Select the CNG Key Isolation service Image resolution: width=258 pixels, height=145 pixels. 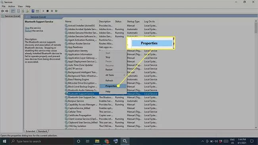pos(112,126)
